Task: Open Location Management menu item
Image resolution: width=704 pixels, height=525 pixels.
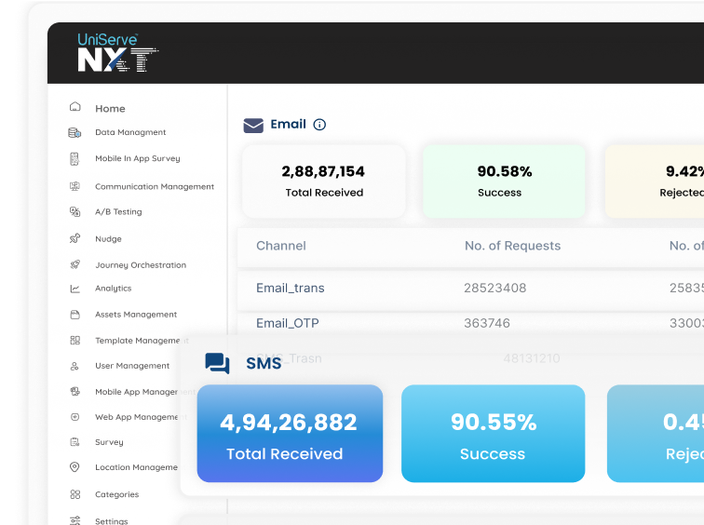Action: 137,467
